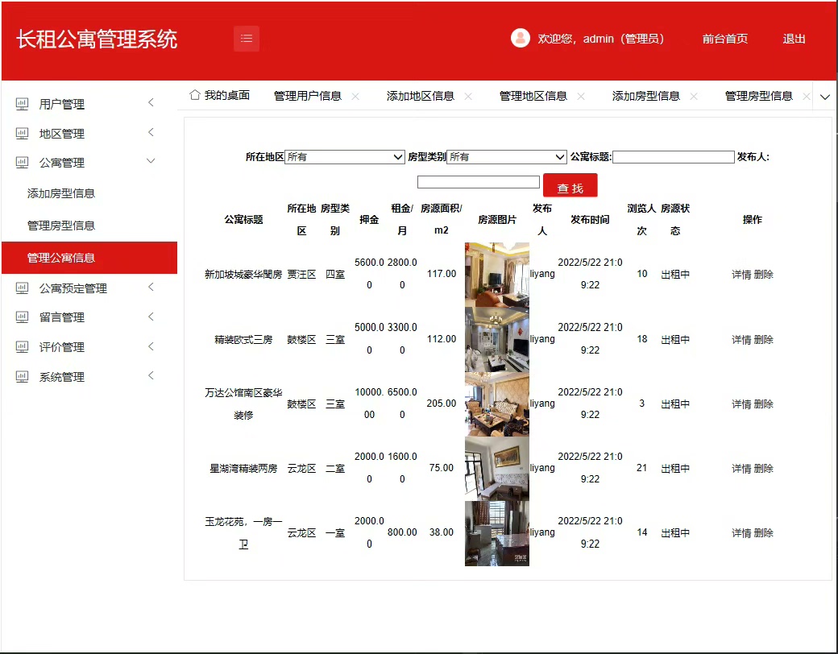Image resolution: width=838 pixels, height=654 pixels.
Task: Click the 地区管理 sidebar monitor icon
Action: pyautogui.click(x=22, y=133)
